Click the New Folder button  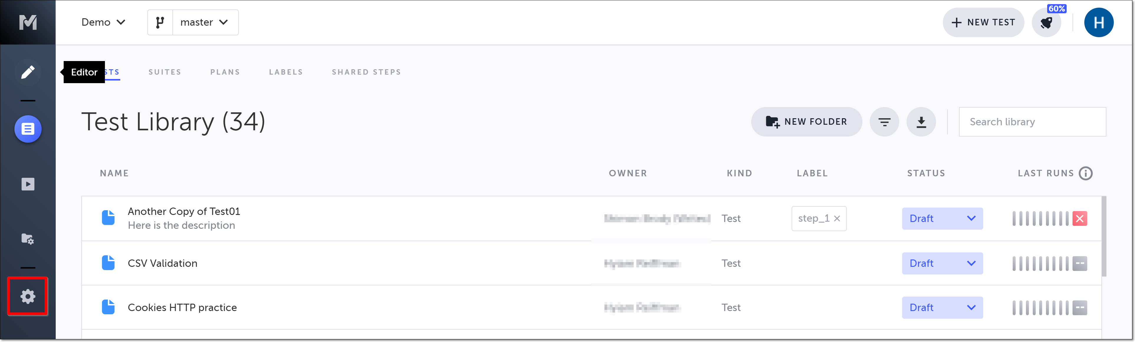click(806, 122)
